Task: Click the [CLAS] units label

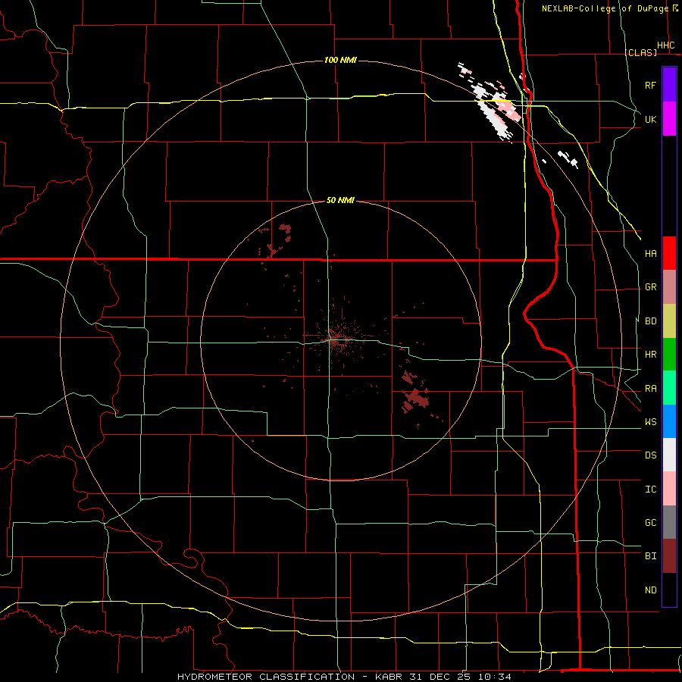Action: (x=641, y=52)
